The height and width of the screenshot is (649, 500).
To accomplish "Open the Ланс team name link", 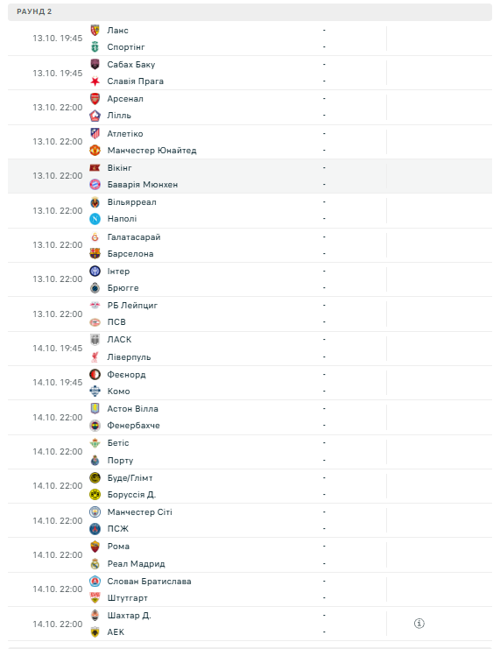I will pyautogui.click(x=117, y=30).
